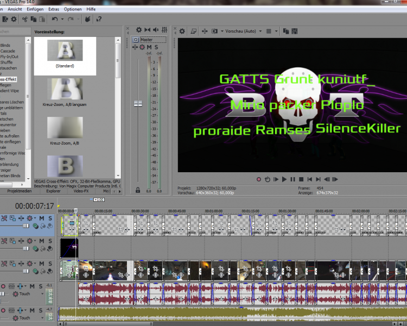
Task: Open the Extras menu
Action: (x=54, y=9)
